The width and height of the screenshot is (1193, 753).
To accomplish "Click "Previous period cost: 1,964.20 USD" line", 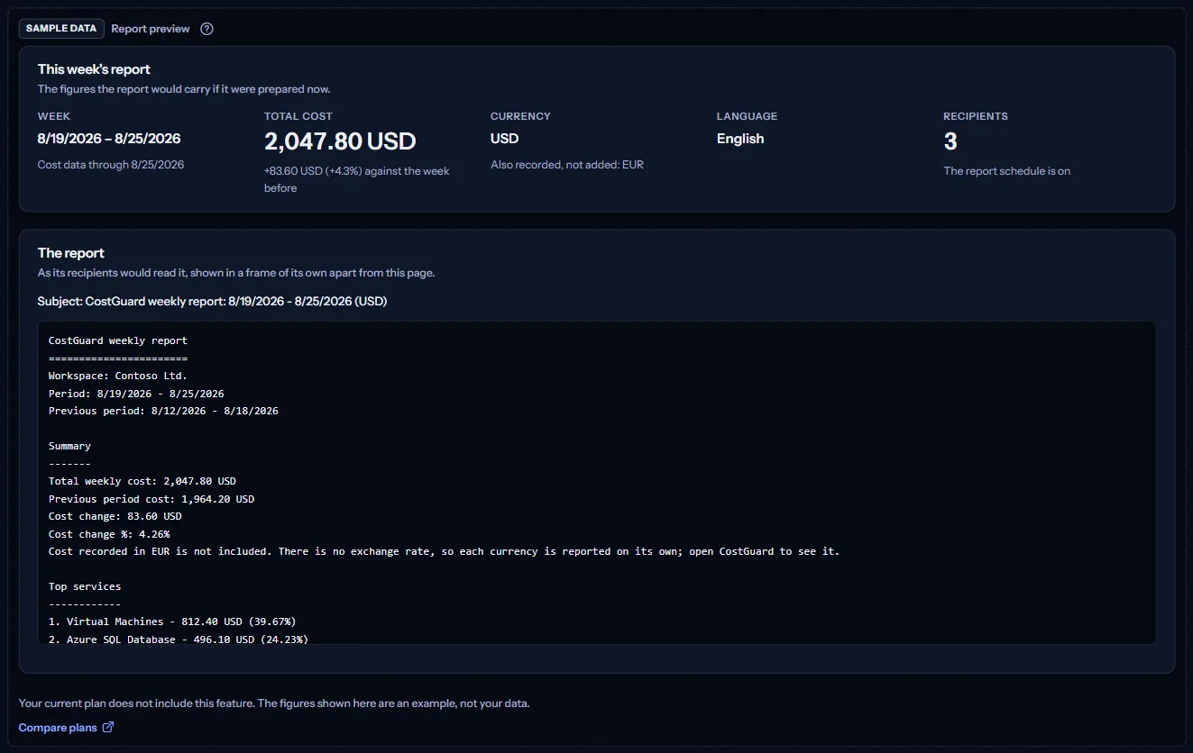I will (x=151, y=499).
